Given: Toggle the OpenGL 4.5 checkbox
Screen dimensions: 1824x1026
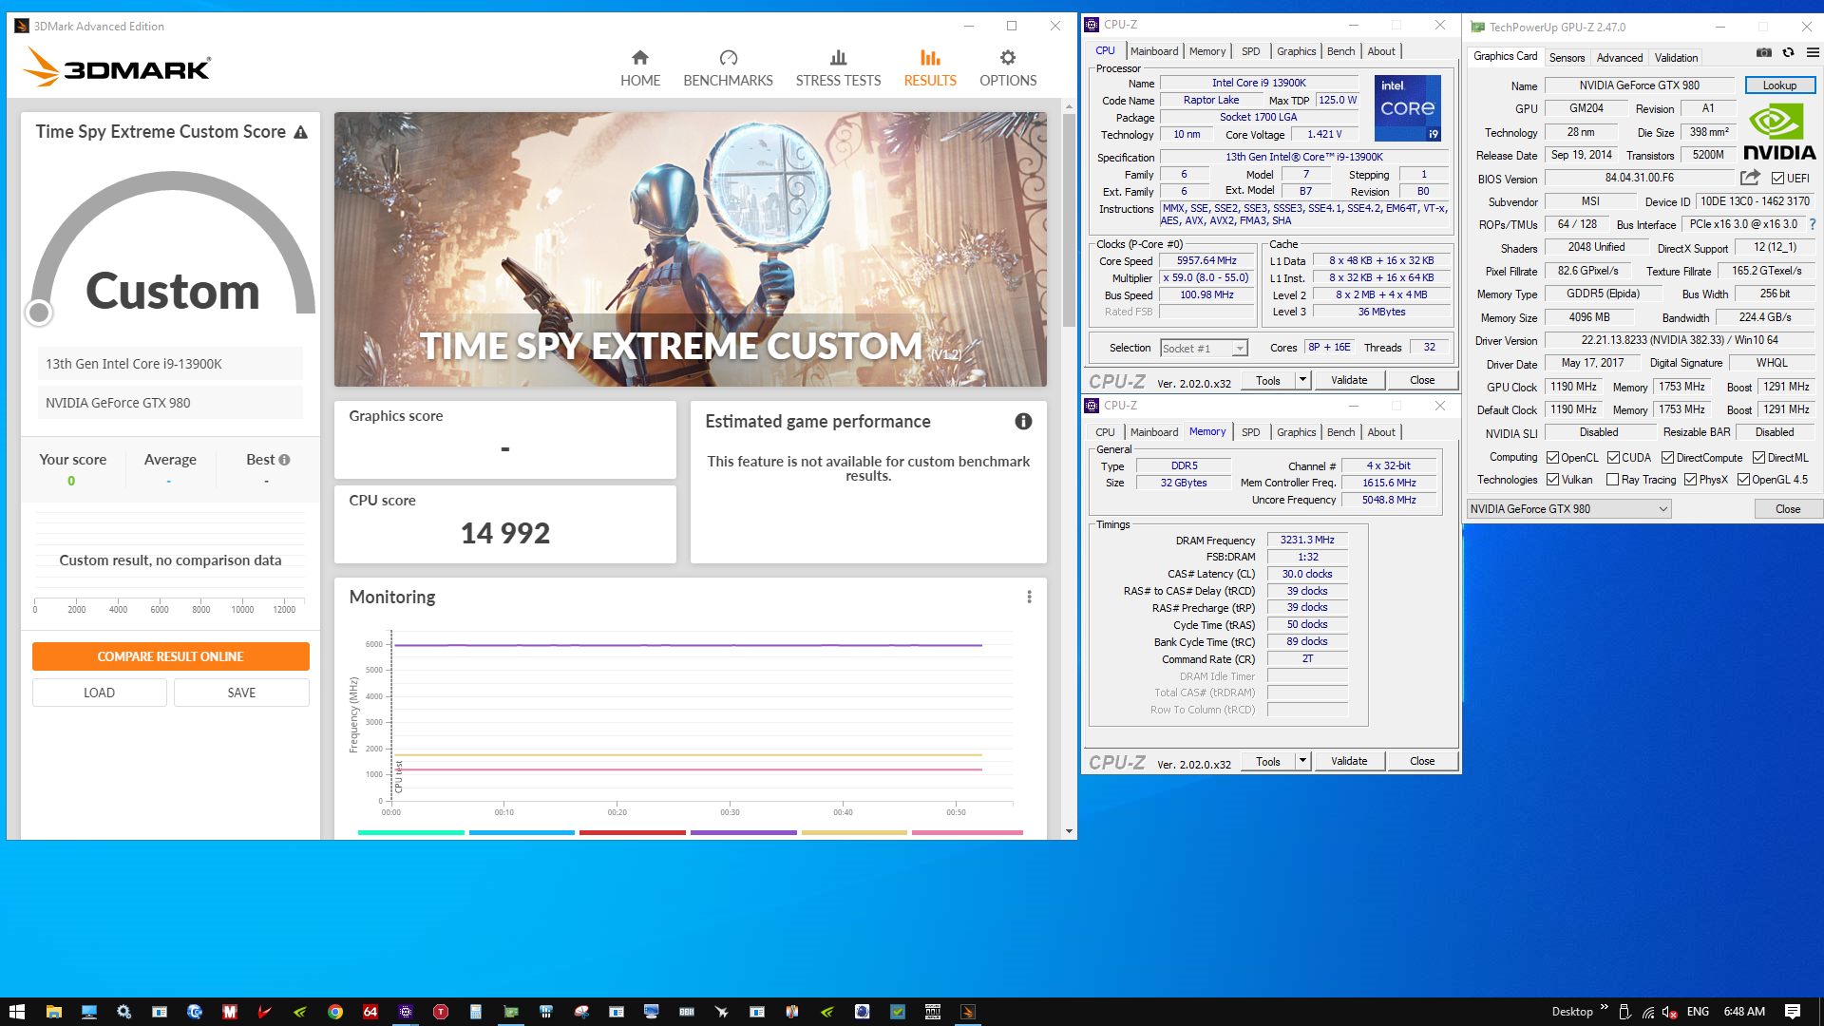Looking at the screenshot, I should click(x=1743, y=480).
